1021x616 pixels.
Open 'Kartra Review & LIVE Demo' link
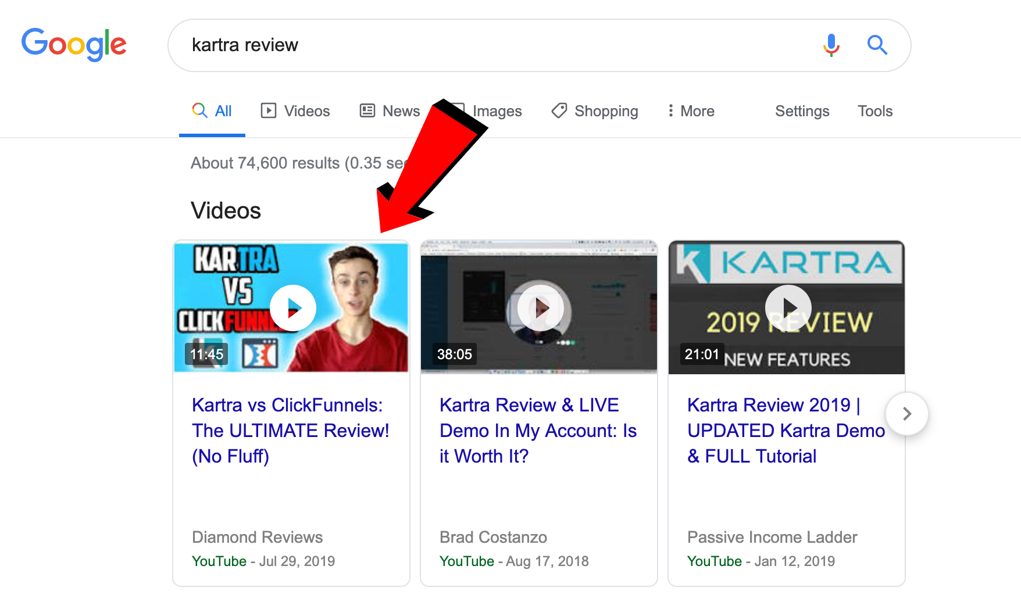538,431
